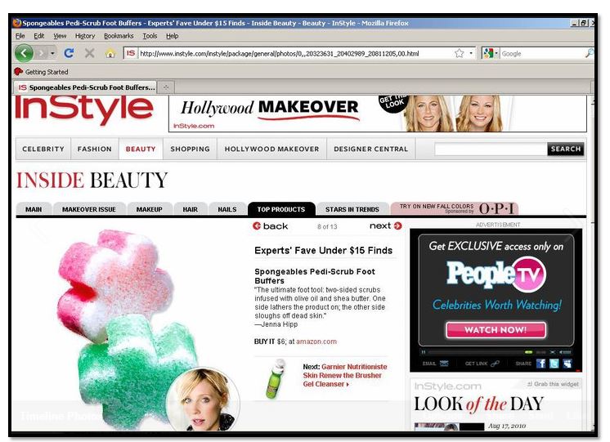This screenshot has height=442, width=610.
Task: Click the InStyle logo
Action: pyautogui.click(x=84, y=109)
